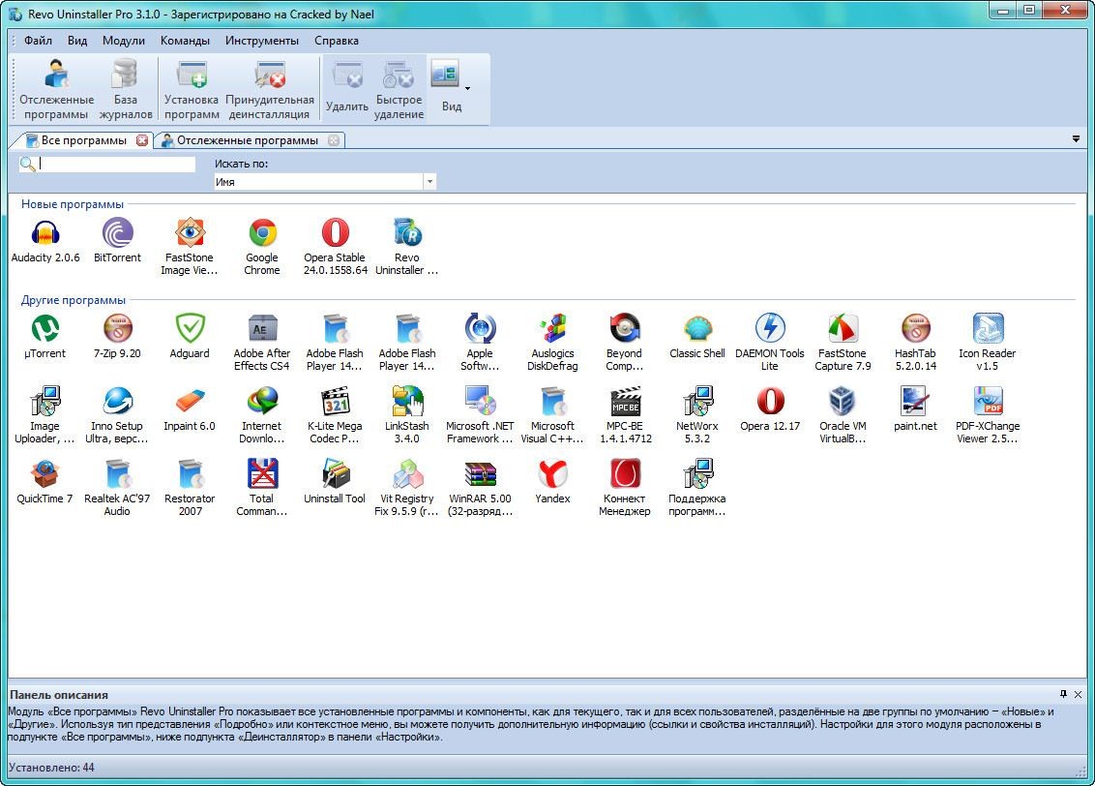
Task: Close the Все программы tab
Action: (x=142, y=140)
